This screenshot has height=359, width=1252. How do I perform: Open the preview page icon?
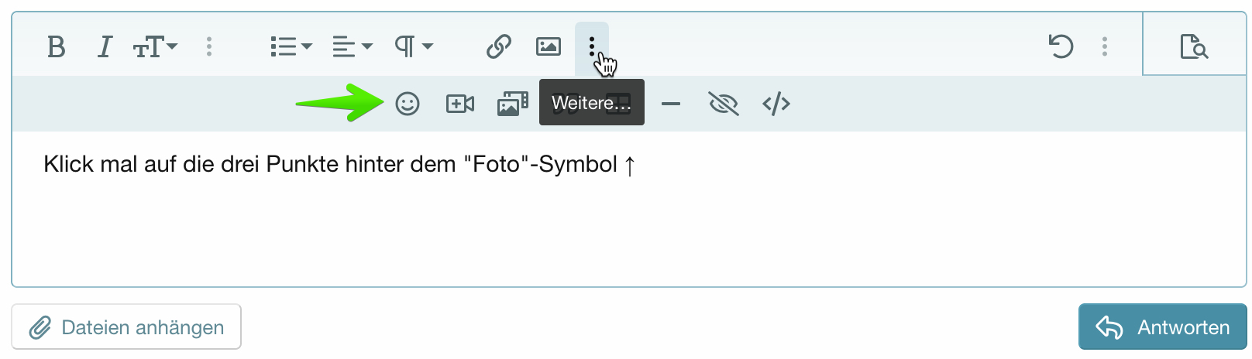(1194, 47)
